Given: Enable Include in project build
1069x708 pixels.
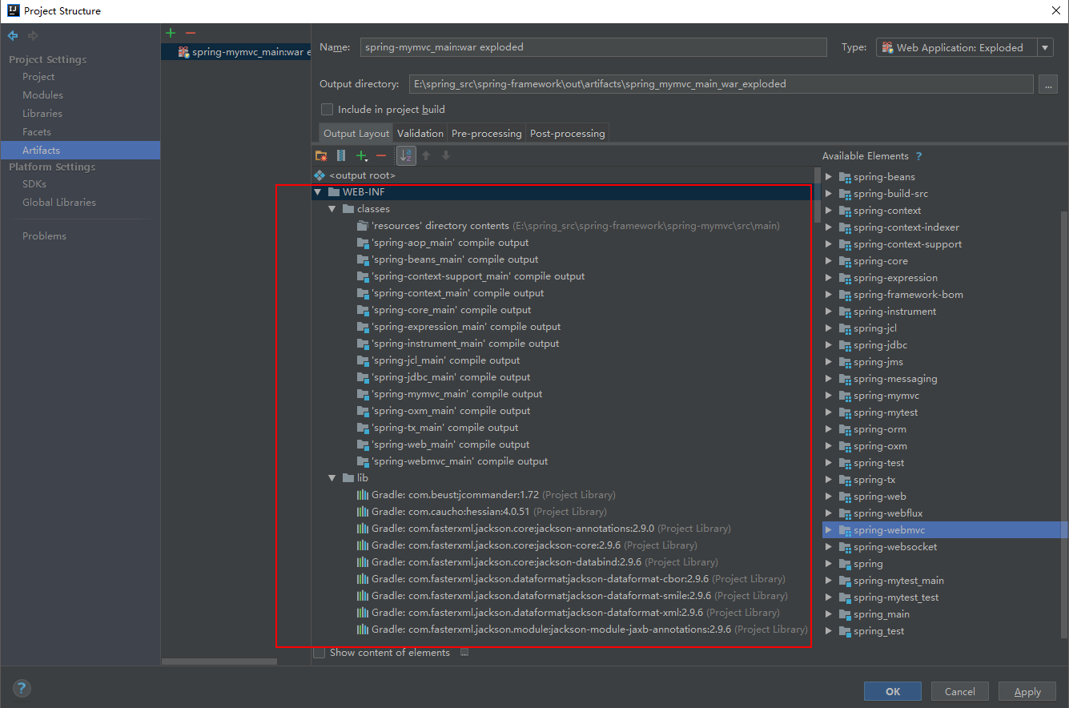Looking at the screenshot, I should [327, 110].
